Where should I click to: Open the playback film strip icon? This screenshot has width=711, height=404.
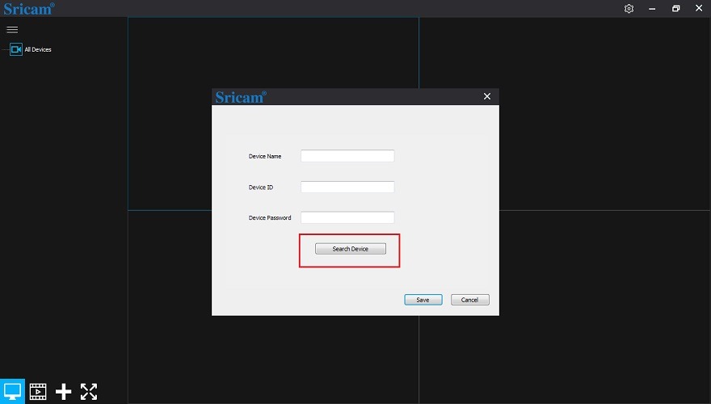pyautogui.click(x=38, y=392)
